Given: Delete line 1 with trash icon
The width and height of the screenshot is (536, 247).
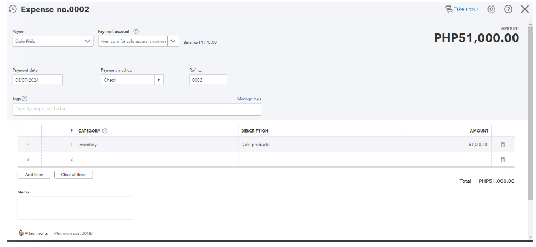Looking at the screenshot, I should click(x=503, y=145).
